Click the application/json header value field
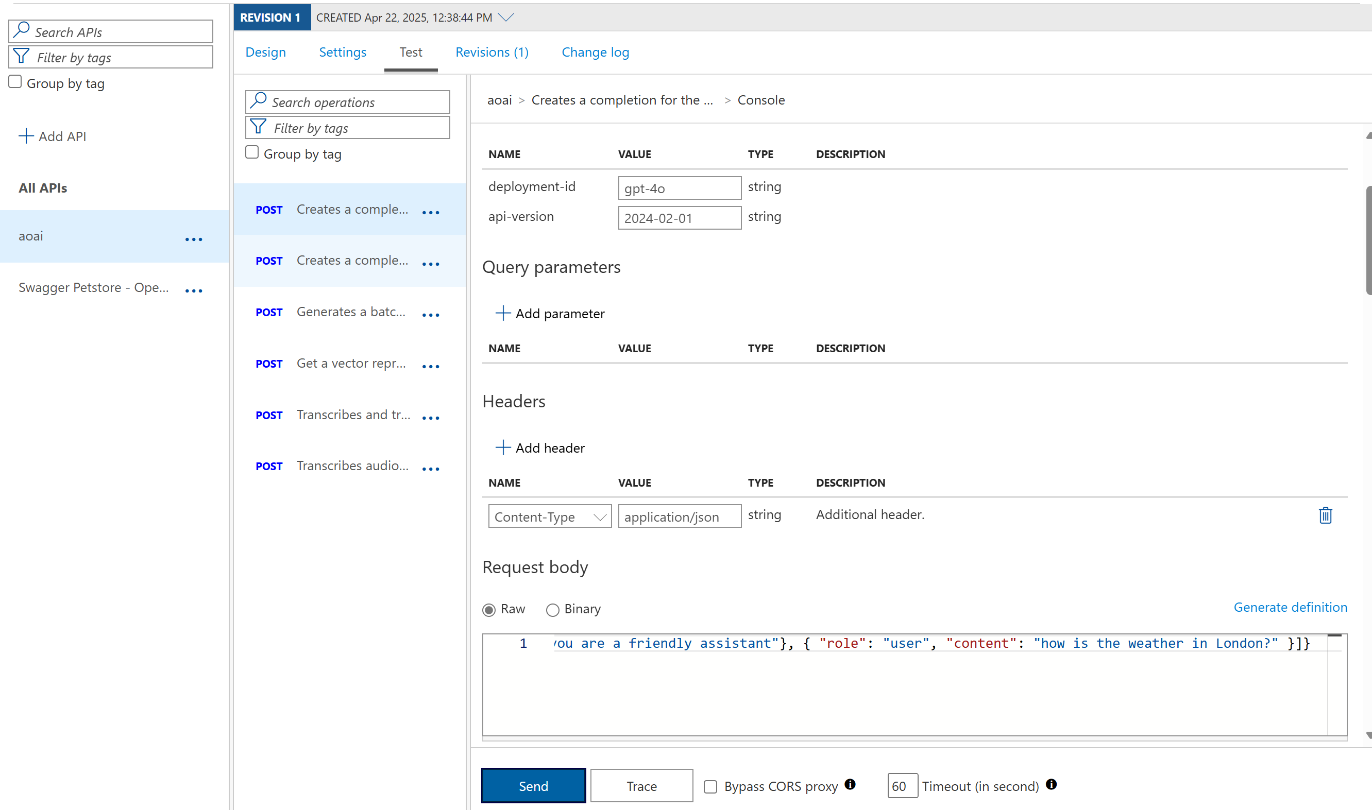This screenshot has height=810, width=1372. (x=679, y=516)
